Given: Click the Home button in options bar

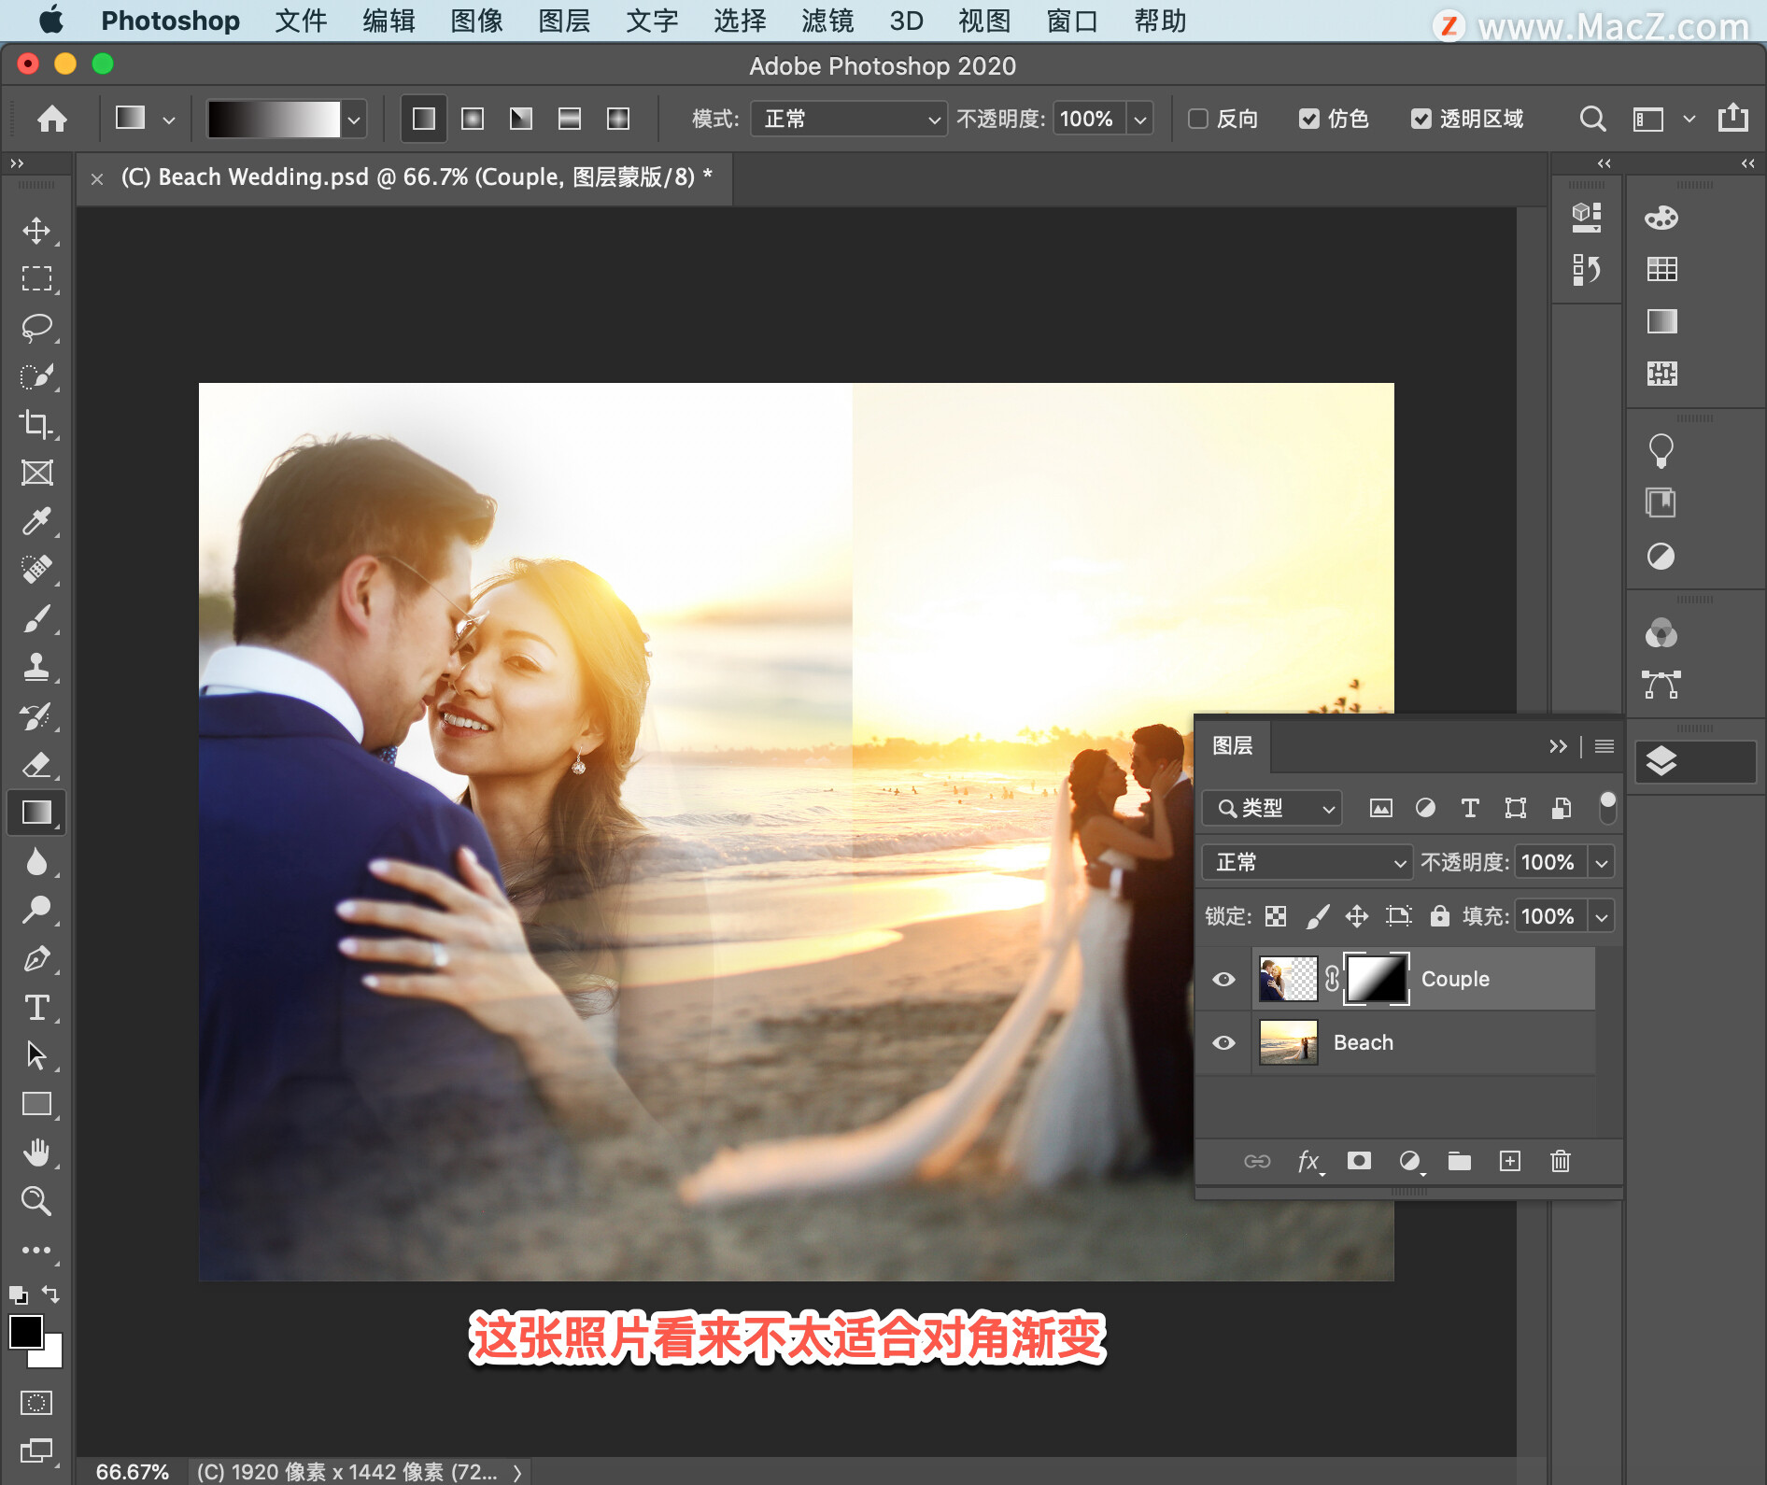Looking at the screenshot, I should click(52, 119).
